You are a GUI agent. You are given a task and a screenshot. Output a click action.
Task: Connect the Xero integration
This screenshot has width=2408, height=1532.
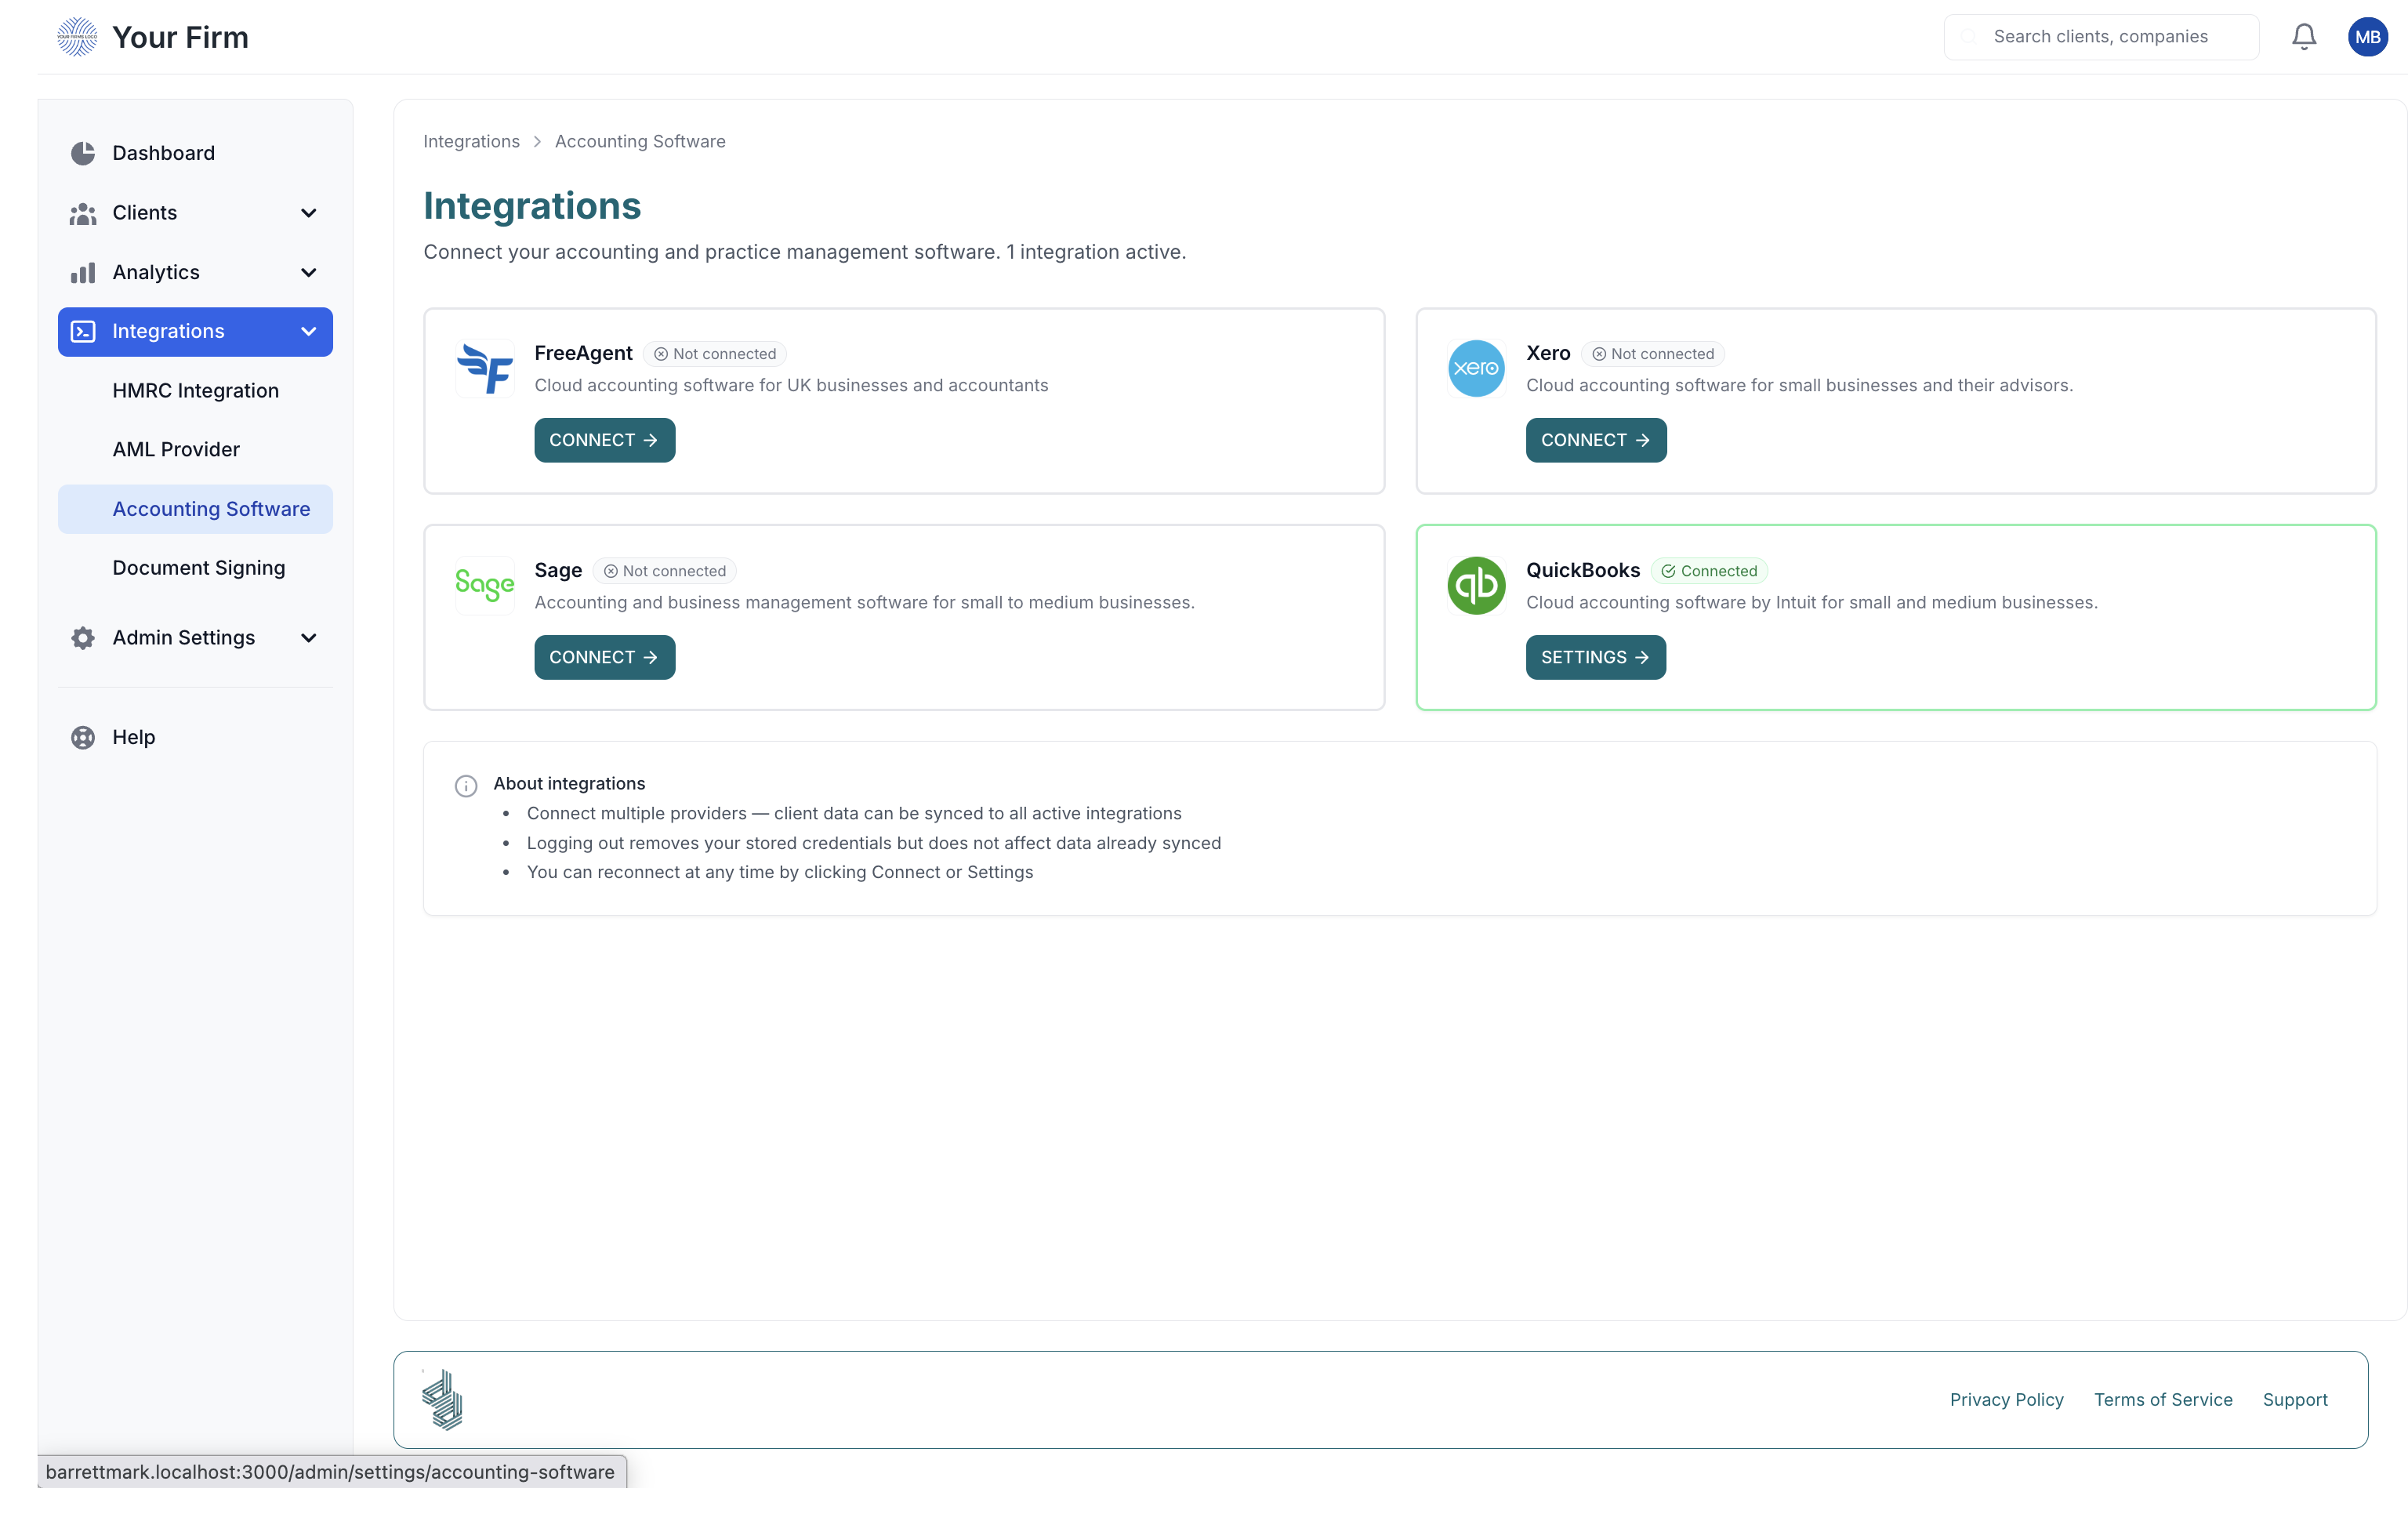[x=1595, y=440]
